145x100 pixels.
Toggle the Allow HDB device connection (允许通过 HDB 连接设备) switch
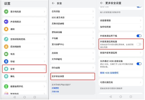coord(139,64)
